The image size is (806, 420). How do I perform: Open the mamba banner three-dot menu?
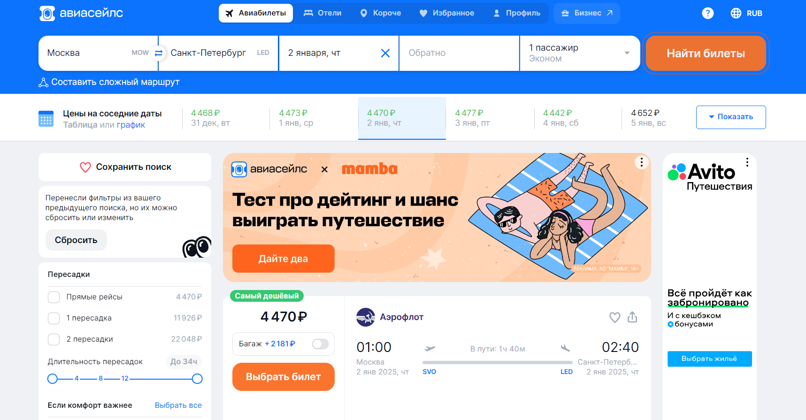tap(642, 162)
